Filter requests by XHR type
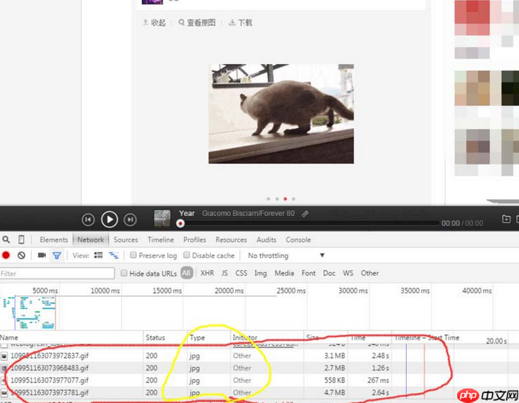This screenshot has height=403, width=519. [x=207, y=272]
